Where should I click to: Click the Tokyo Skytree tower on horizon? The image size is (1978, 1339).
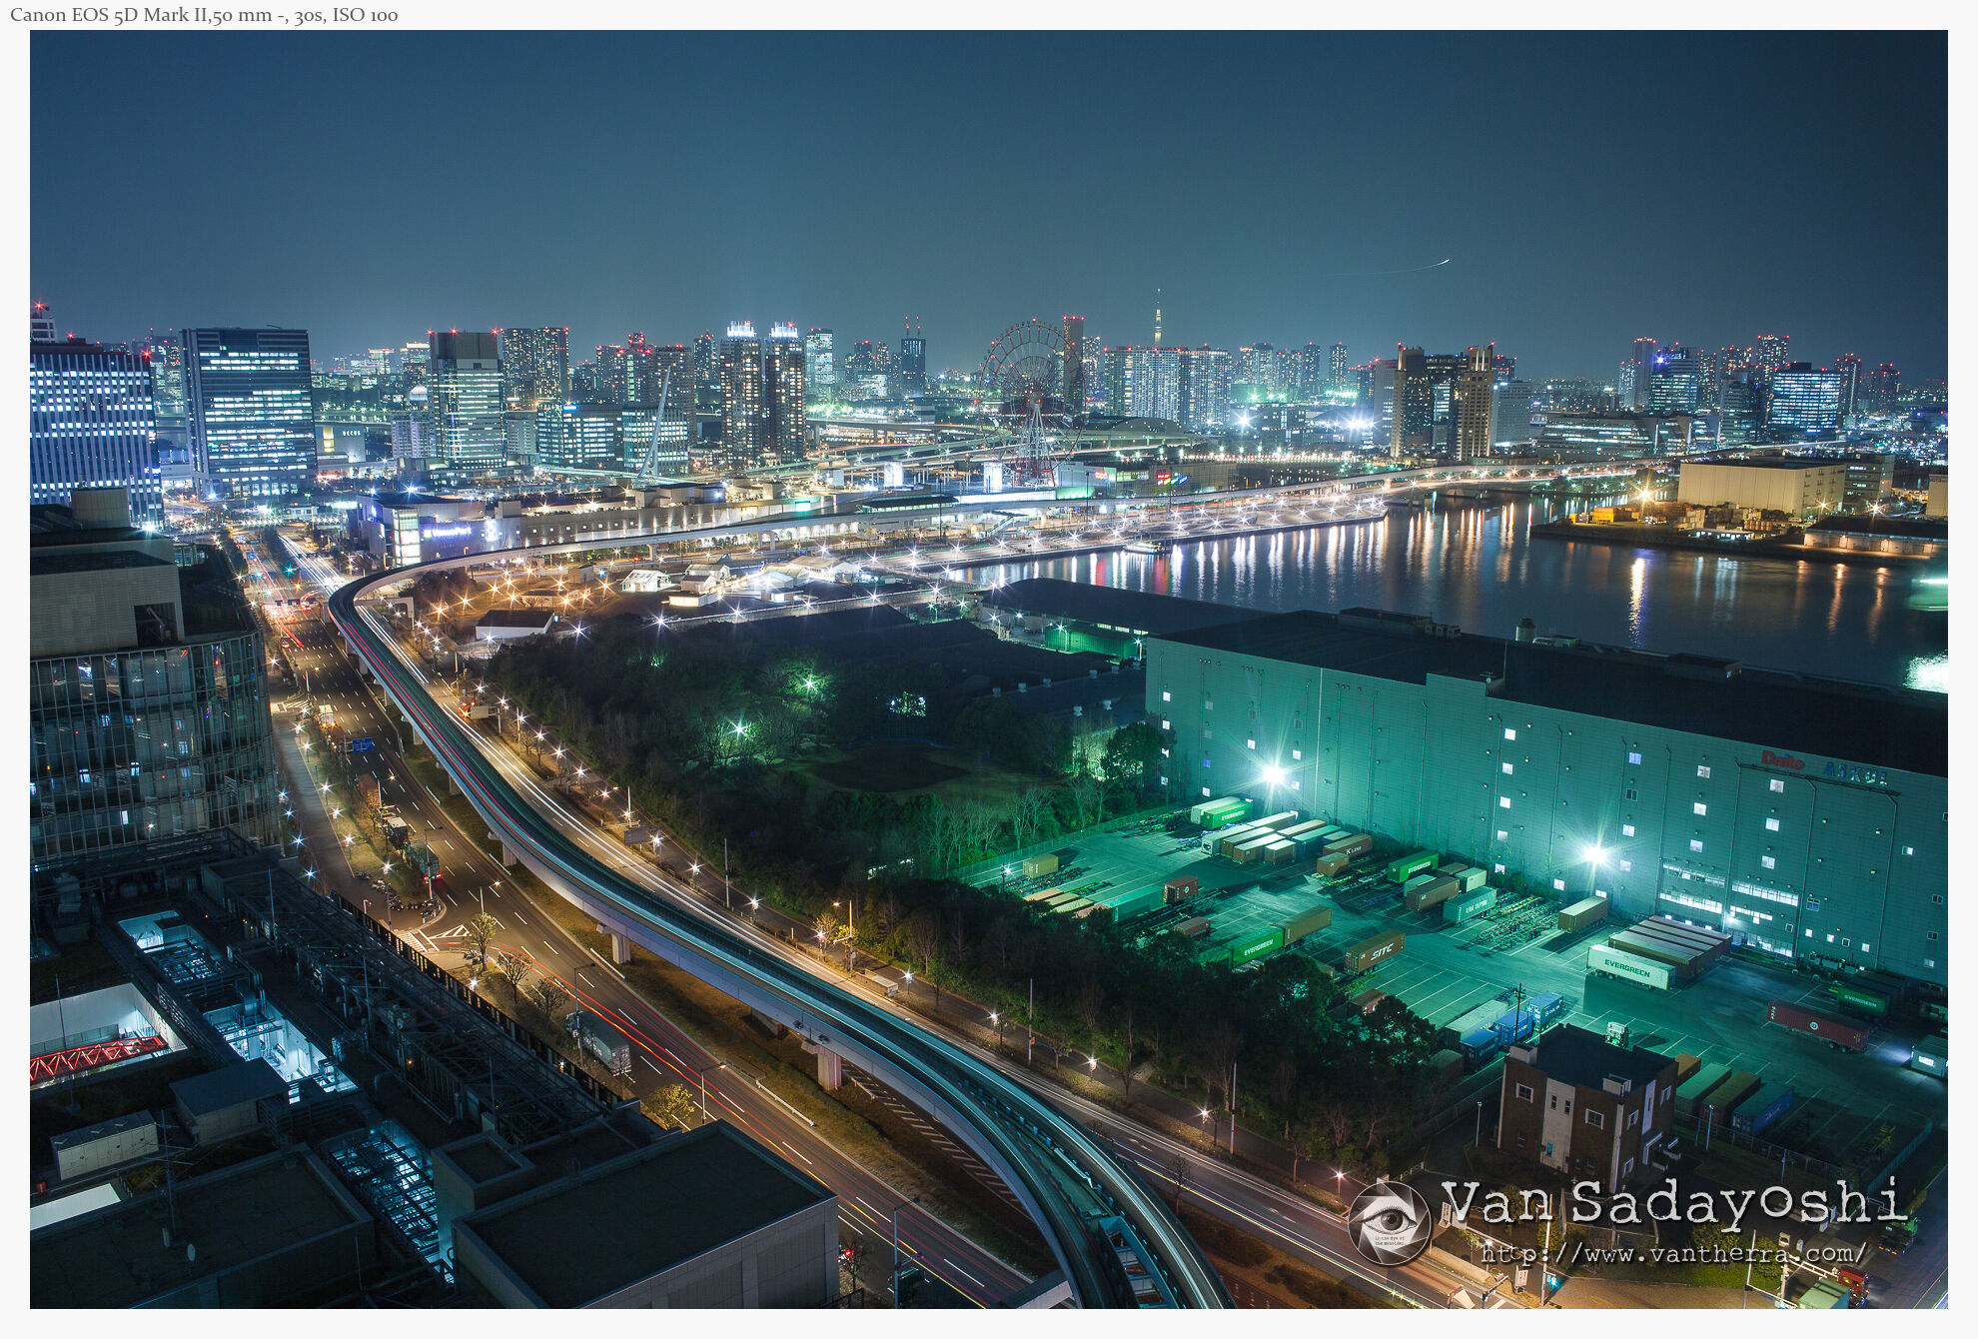pos(1158,318)
